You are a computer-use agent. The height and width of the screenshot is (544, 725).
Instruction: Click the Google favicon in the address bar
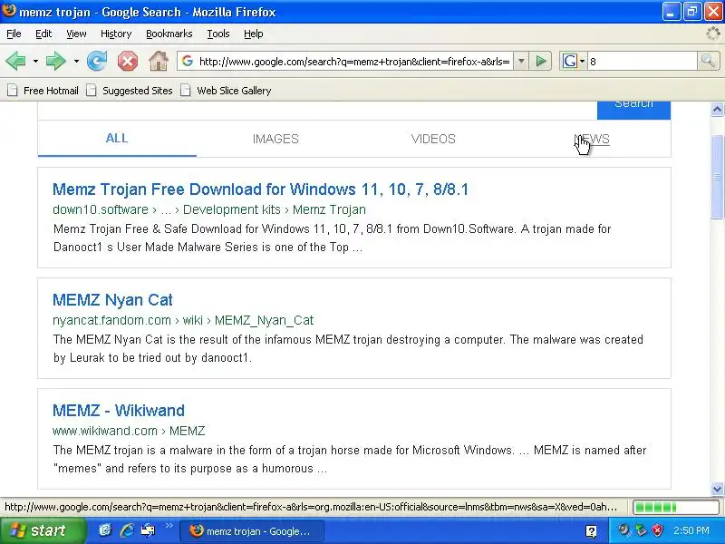pos(188,61)
